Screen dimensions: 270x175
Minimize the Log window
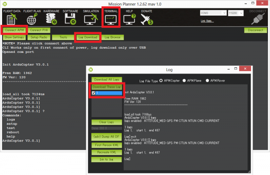pos(229,69)
